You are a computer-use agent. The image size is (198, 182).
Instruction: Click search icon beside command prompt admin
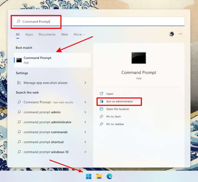click(19, 112)
